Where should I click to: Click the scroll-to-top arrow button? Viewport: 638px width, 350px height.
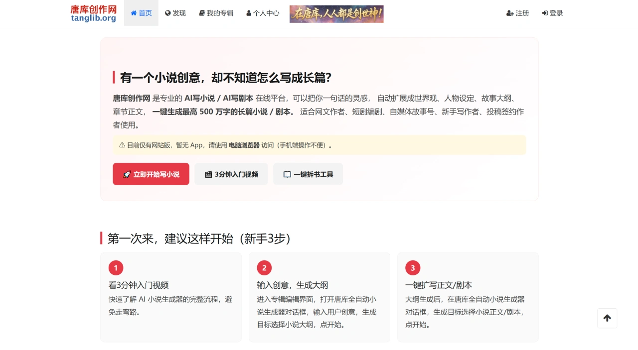click(607, 318)
